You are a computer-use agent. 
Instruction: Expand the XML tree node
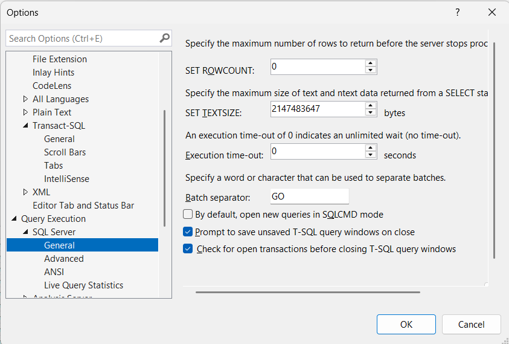(x=25, y=192)
